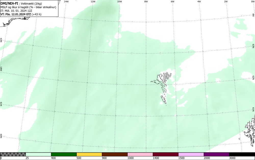Click the brown 900-1000 legend swatch

(x=115, y=154)
